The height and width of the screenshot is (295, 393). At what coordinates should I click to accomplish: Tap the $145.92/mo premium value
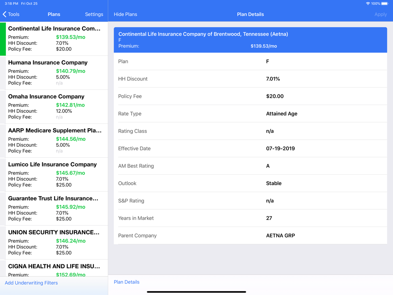(71, 207)
